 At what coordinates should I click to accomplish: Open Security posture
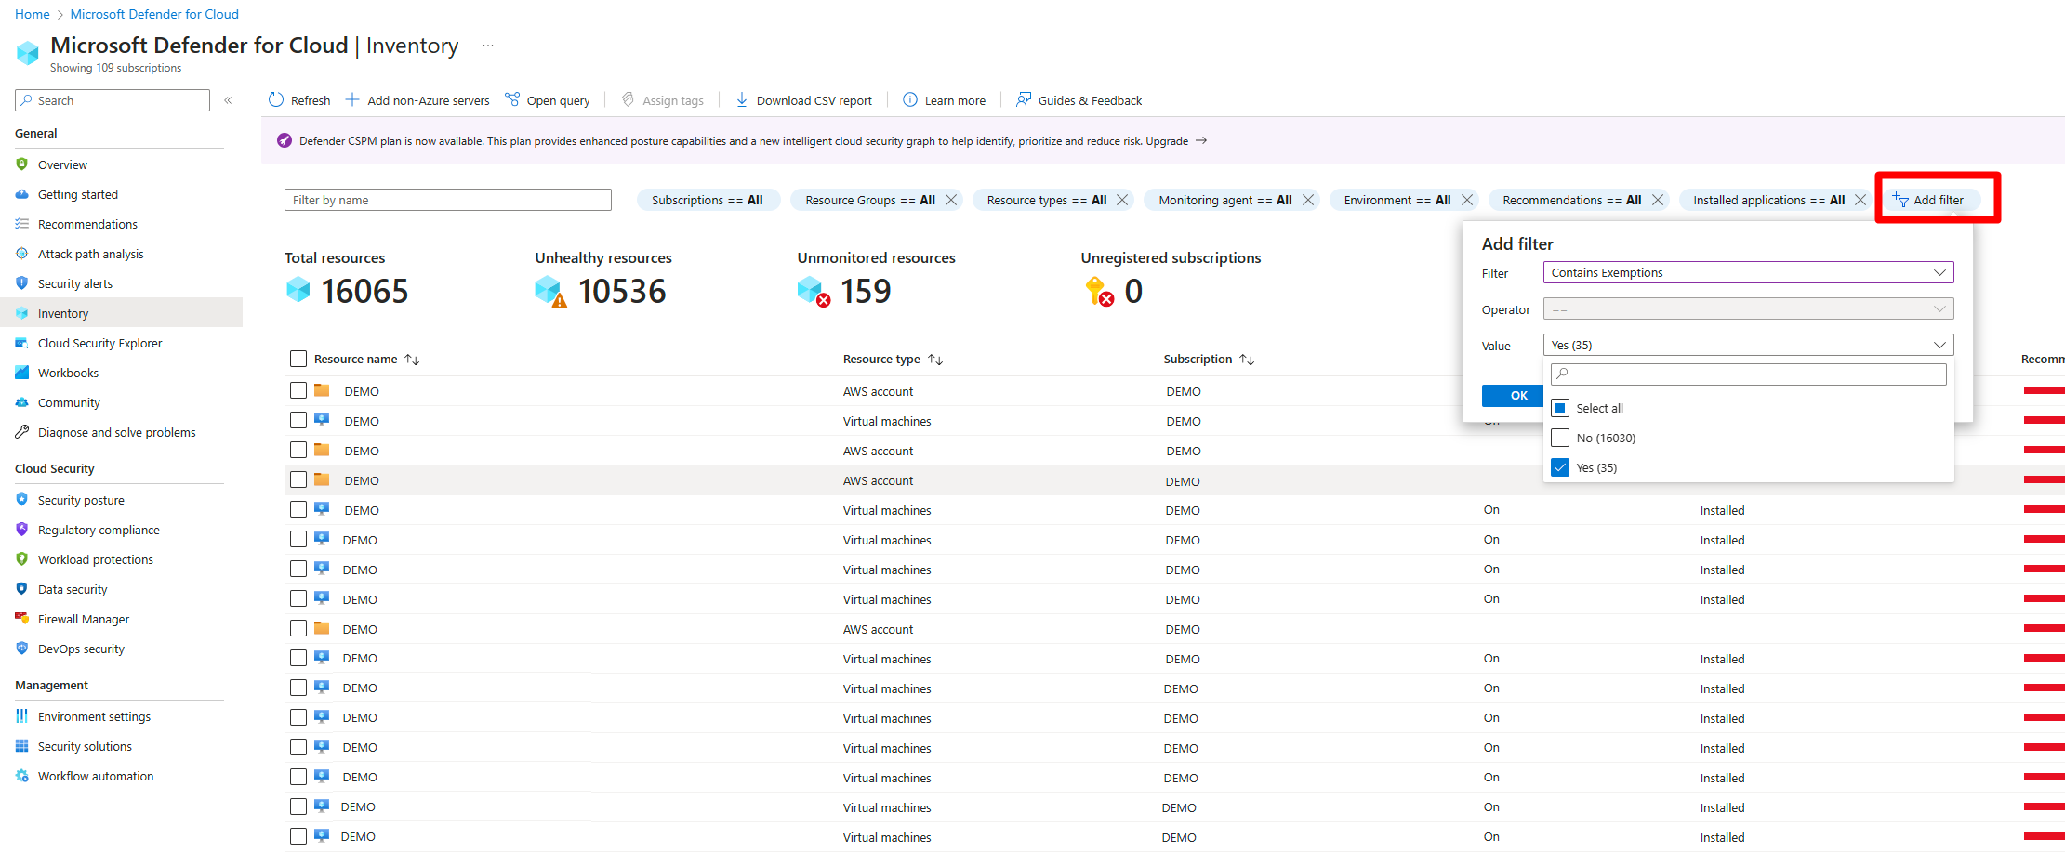81,500
